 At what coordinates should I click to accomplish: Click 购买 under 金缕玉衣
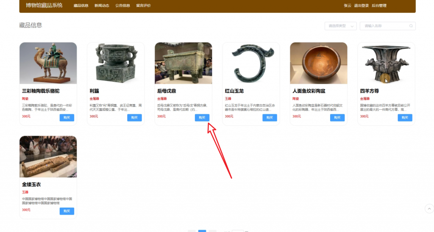[67, 211]
